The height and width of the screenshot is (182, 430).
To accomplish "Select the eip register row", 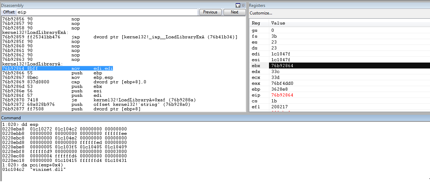I will click(340, 95).
